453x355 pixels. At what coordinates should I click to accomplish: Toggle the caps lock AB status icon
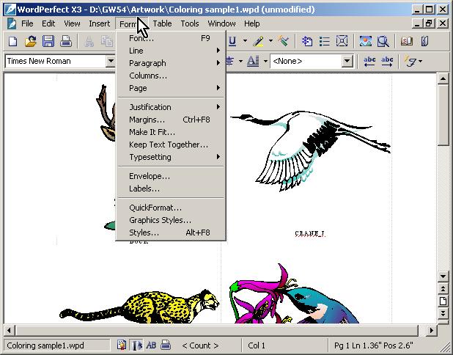tap(151, 345)
